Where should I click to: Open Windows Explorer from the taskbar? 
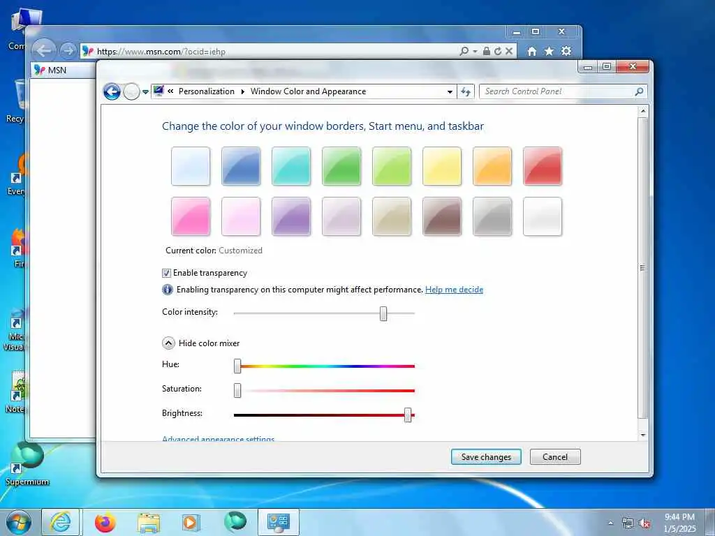149,522
